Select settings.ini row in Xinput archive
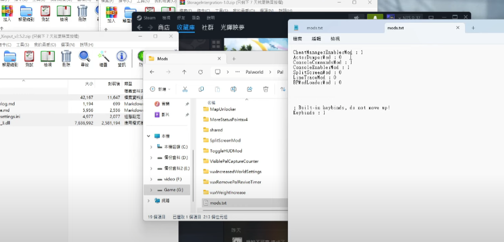 pyautogui.click(x=71, y=117)
